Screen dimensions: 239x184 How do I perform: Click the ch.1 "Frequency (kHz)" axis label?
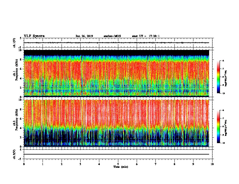coord(17,70)
